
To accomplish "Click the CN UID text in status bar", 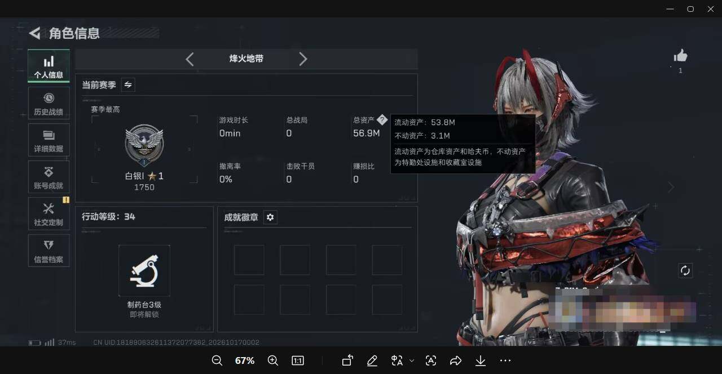I will (177, 342).
